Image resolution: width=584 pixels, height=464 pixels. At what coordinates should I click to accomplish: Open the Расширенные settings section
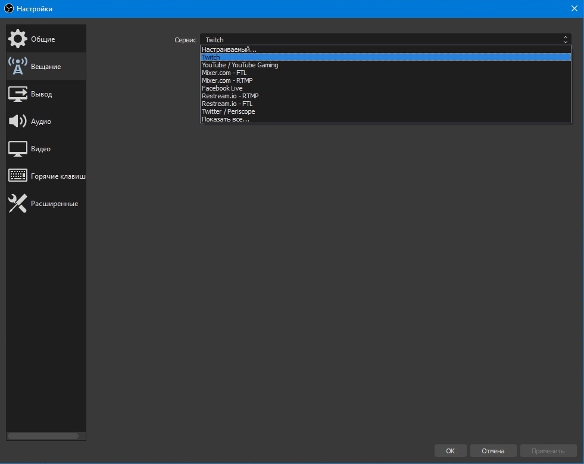click(46, 204)
